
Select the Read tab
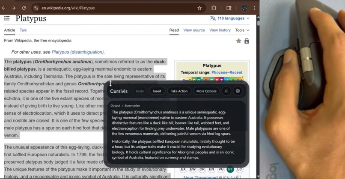(x=174, y=30)
